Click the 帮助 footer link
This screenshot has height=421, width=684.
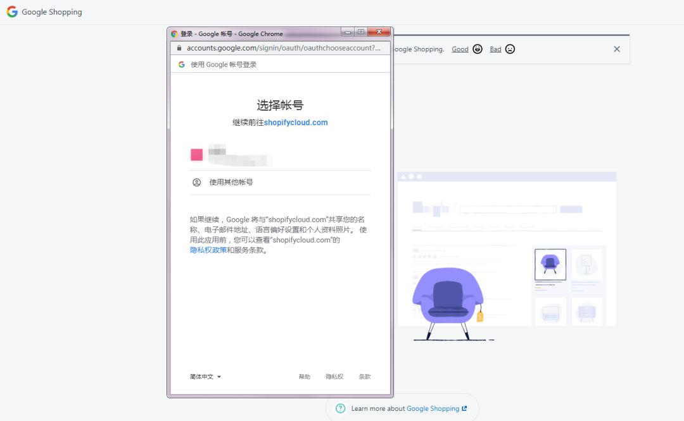(305, 377)
